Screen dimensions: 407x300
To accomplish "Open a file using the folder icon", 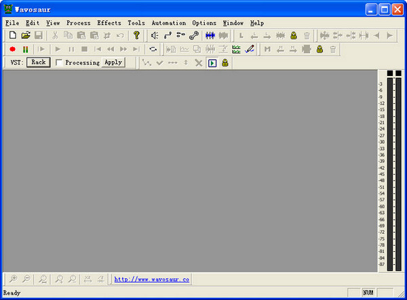I will (x=26, y=35).
